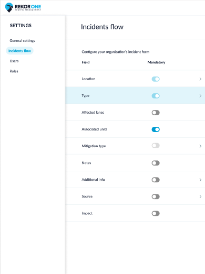Click the SETTINGS sidebar heading

coord(20,26)
